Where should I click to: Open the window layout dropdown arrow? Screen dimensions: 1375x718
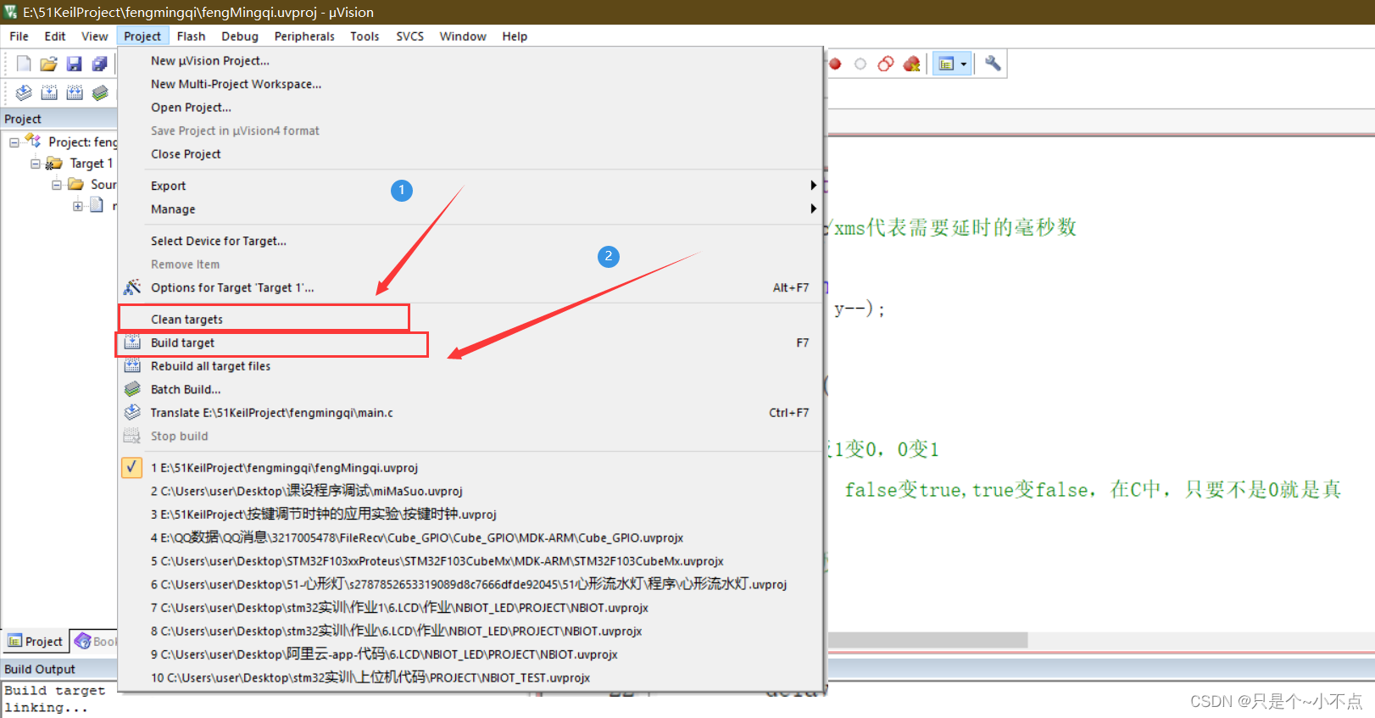(x=963, y=64)
